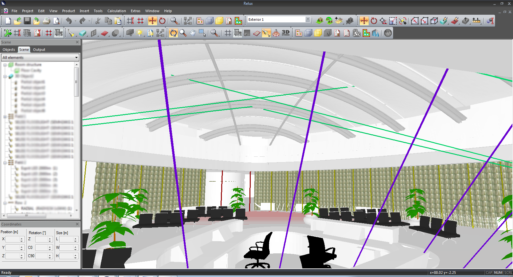
Task: Click the Position X input field
Action: (x=13, y=239)
